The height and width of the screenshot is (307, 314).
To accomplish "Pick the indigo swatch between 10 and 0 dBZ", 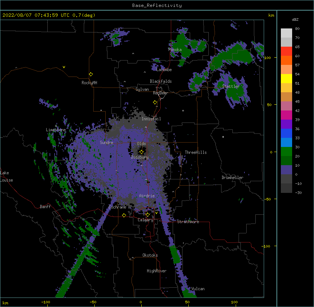I will 286,170.
